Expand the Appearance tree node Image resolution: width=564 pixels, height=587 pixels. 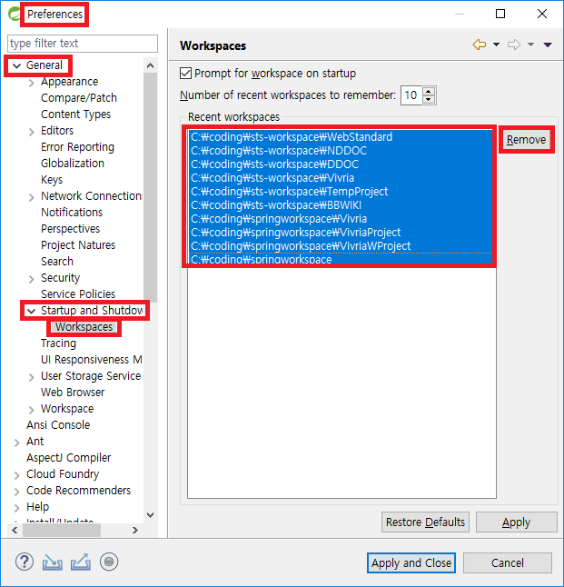(31, 82)
